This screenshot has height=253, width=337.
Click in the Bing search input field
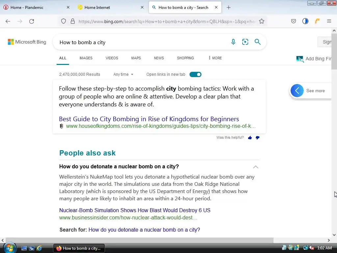pyautogui.click(x=142, y=42)
